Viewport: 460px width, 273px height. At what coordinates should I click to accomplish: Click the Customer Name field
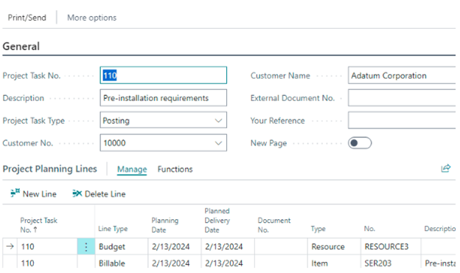[402, 75]
